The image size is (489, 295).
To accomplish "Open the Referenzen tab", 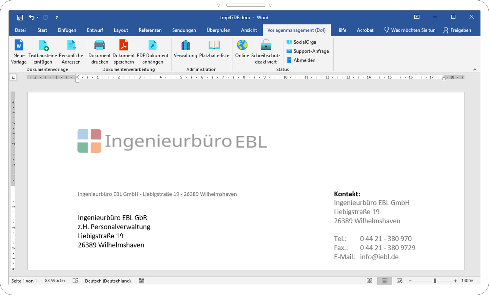I will click(150, 30).
